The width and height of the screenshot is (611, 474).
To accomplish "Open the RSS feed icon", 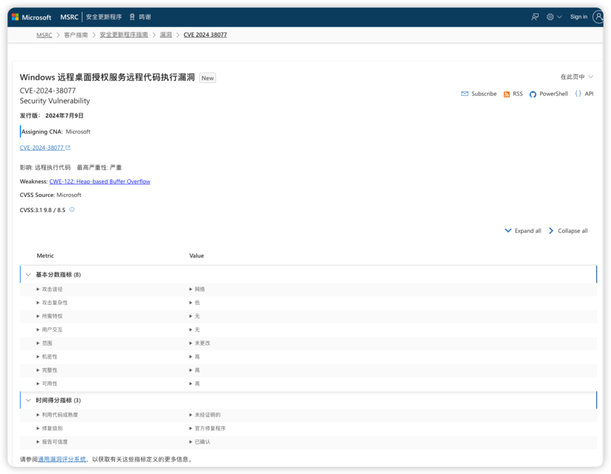I will coord(507,94).
